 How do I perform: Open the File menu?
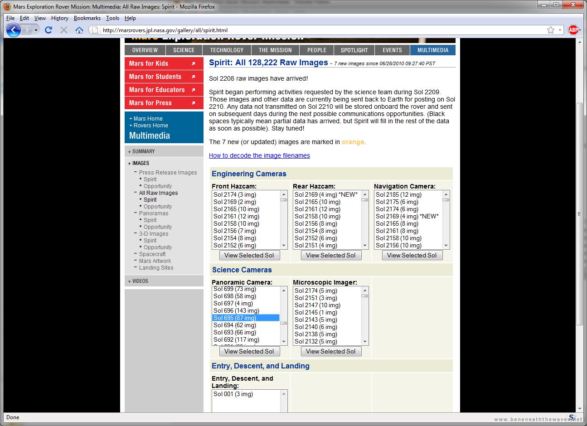tap(10, 18)
